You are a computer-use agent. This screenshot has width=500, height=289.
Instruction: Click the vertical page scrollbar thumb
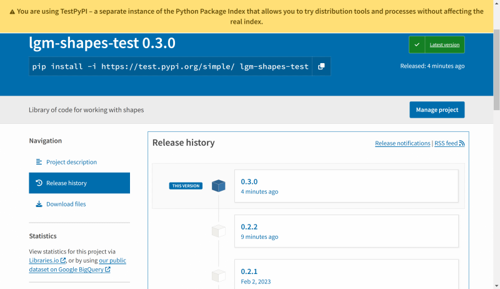pyautogui.click(x=496, y=69)
